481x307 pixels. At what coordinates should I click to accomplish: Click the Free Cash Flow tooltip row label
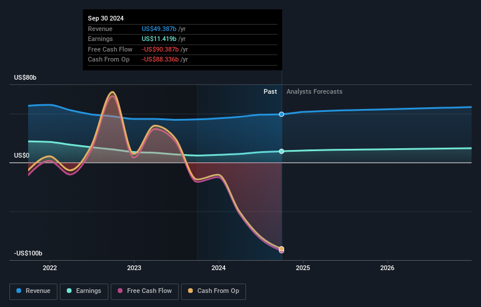[110, 49]
